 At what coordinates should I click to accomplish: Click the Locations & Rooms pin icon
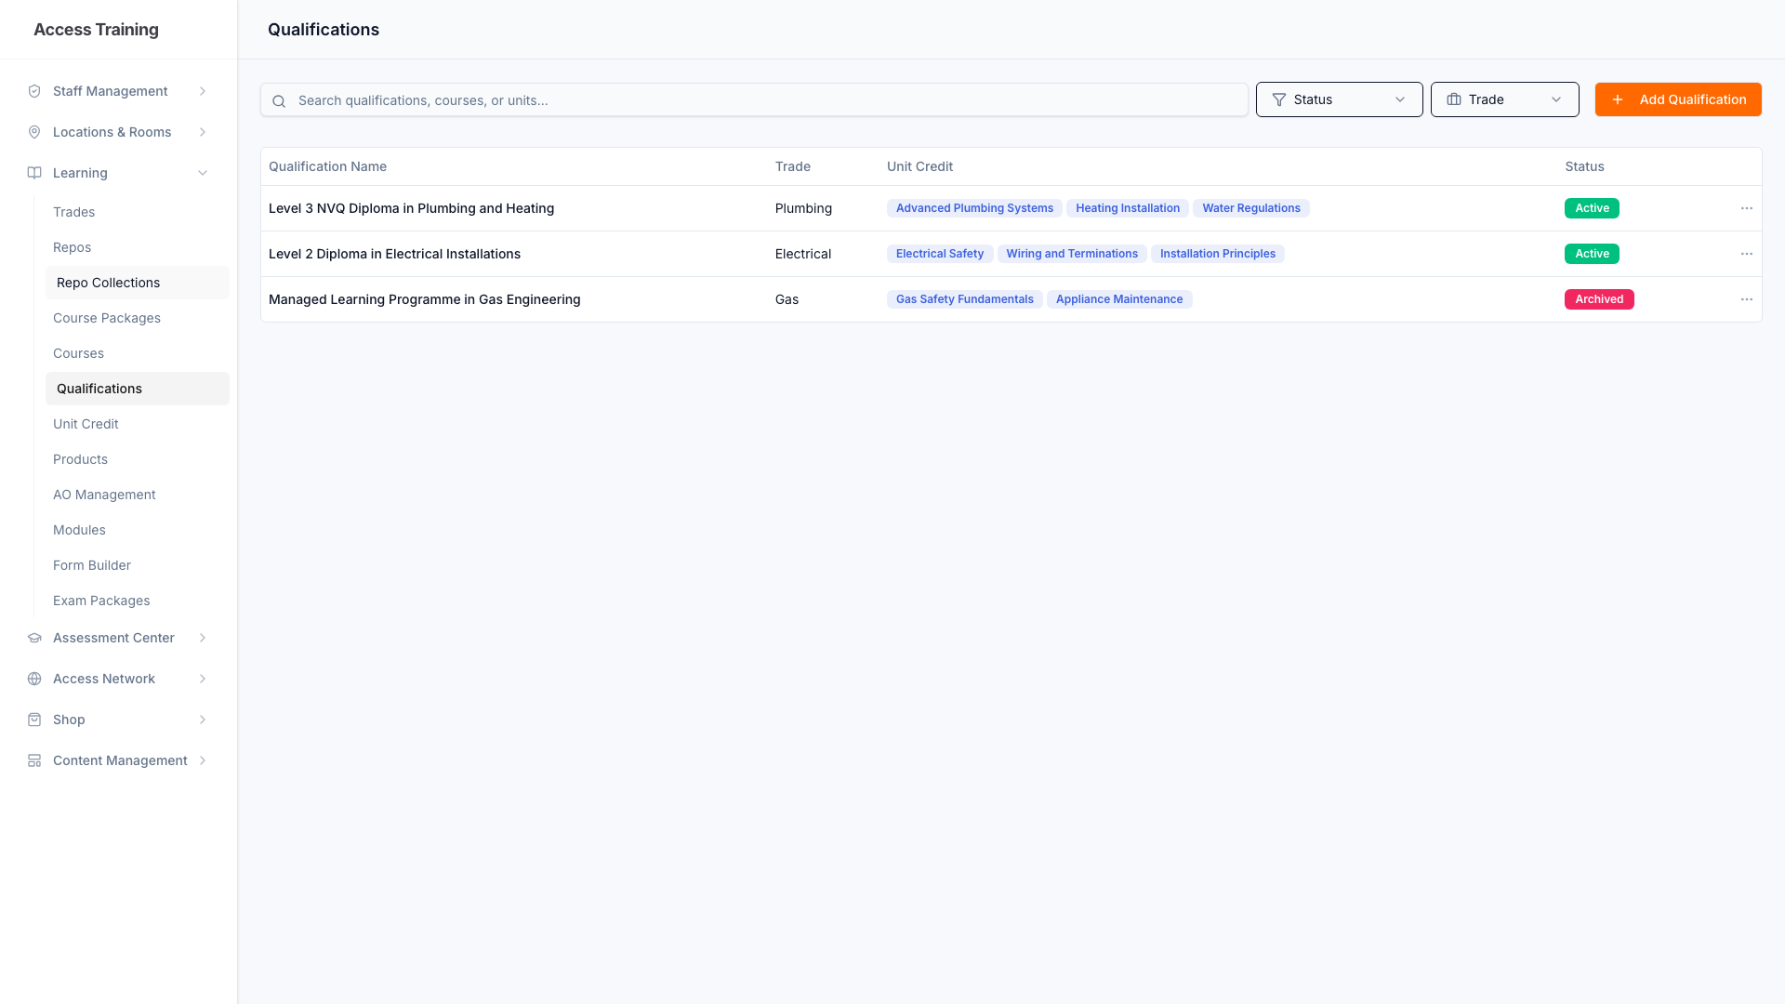click(x=34, y=132)
